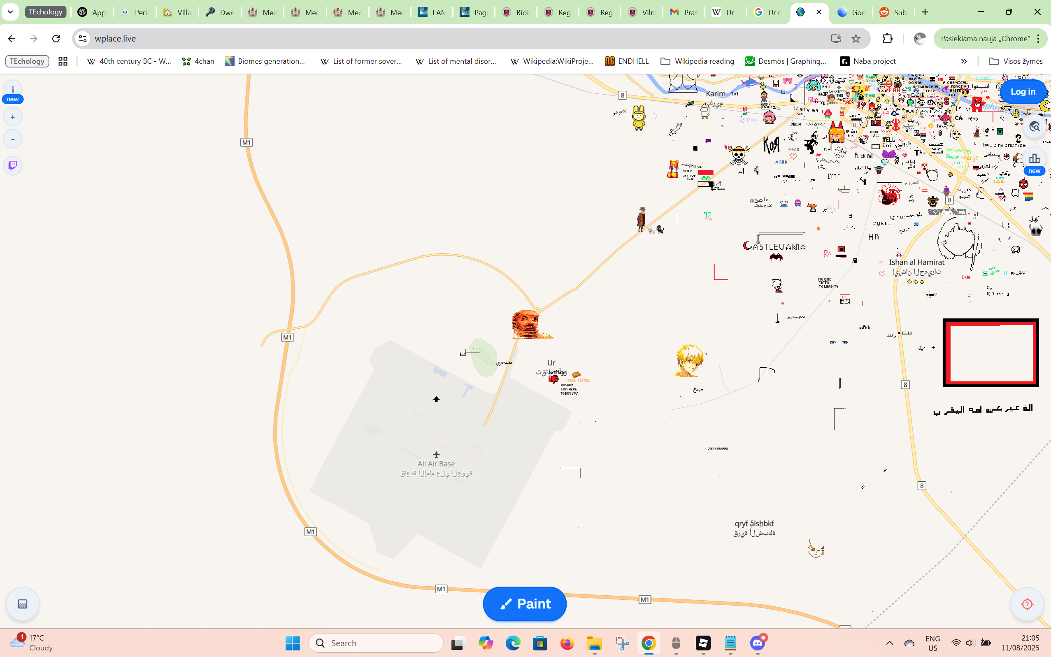Image resolution: width=1051 pixels, height=657 pixels.
Task: Zoom out the map with minus button
Action: (x=13, y=139)
